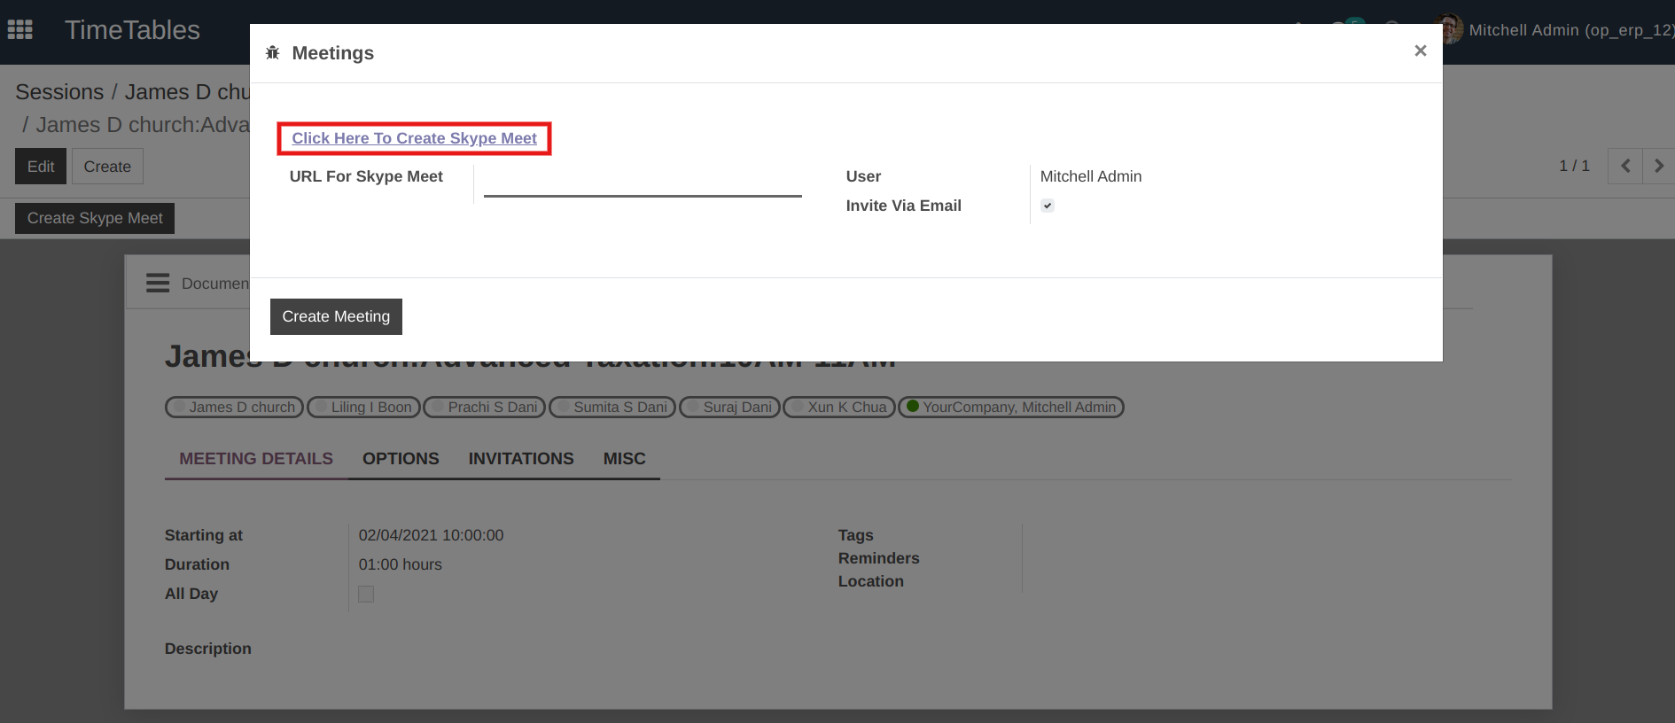Click the 02/04/2021 10:00:00 start value
1675x723 pixels.
431,535
